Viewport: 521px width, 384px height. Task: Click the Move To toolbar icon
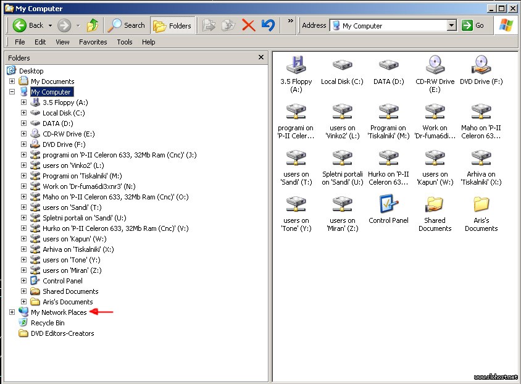pos(209,25)
